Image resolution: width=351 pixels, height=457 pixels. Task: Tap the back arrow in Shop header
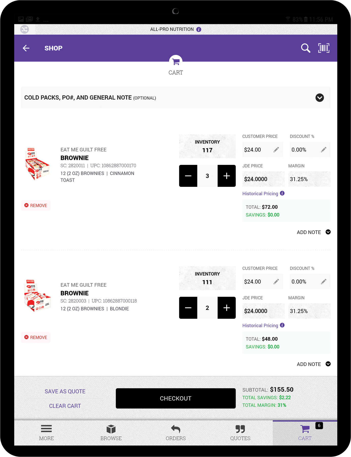pos(26,48)
